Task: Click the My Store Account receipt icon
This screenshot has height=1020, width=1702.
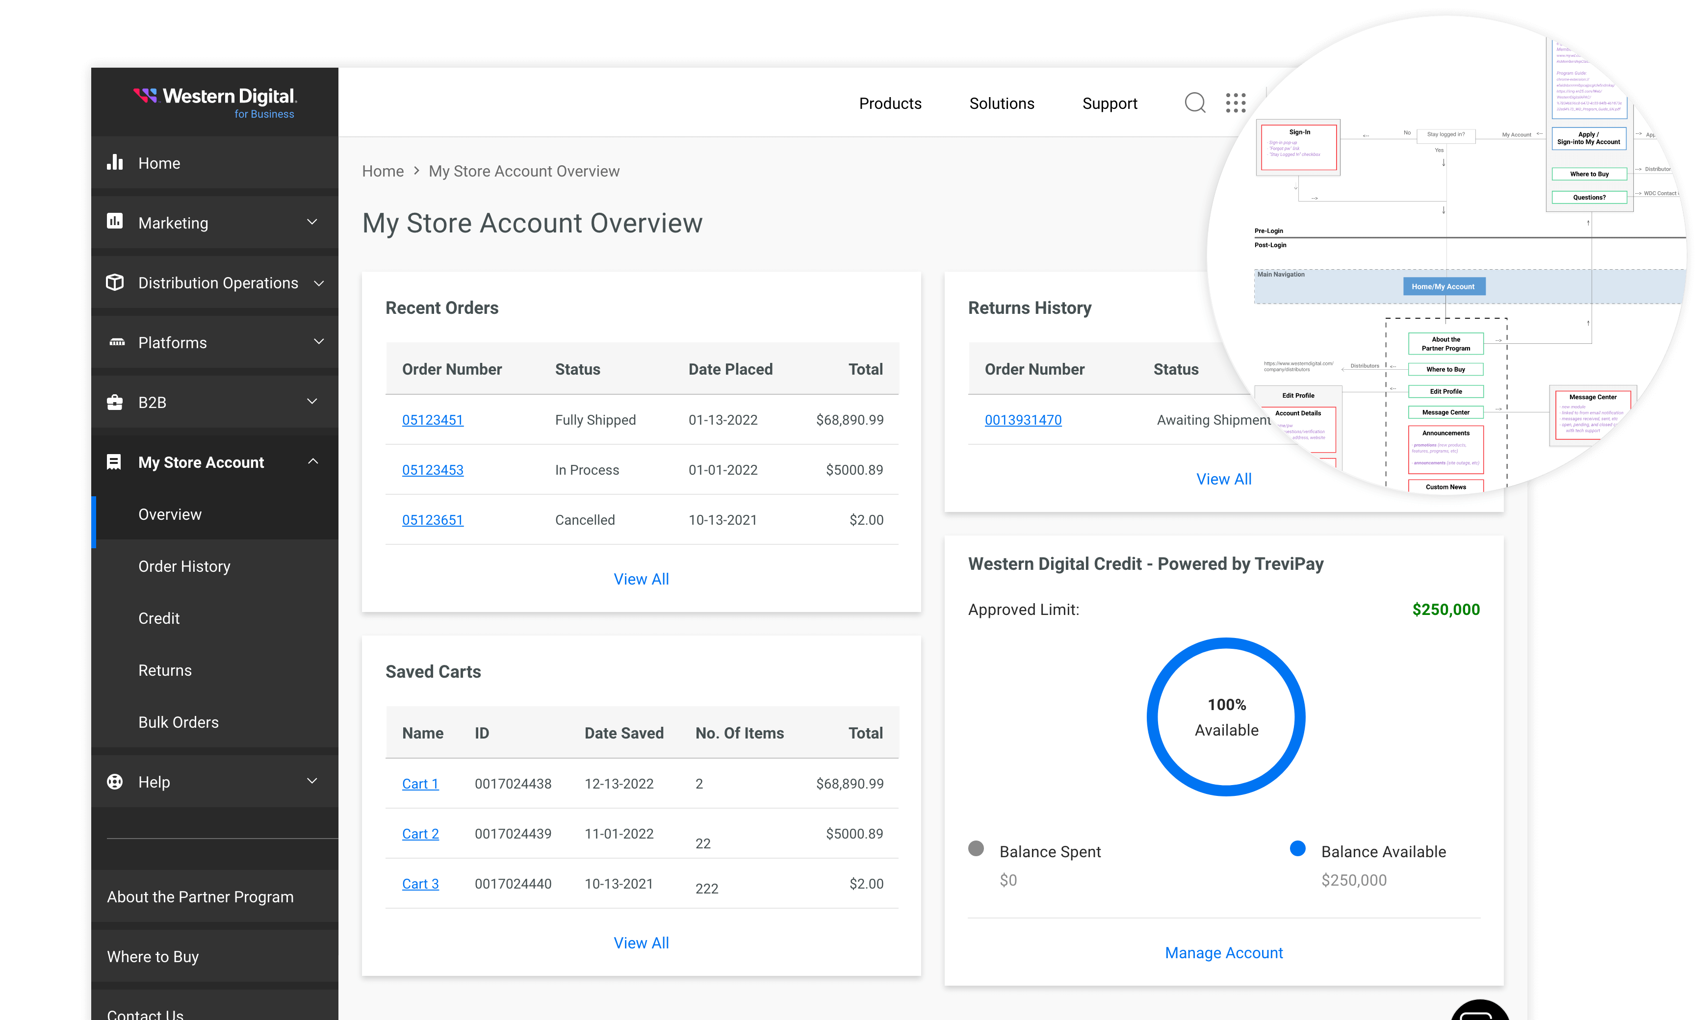Action: click(x=114, y=462)
